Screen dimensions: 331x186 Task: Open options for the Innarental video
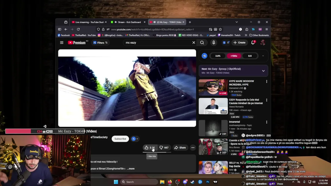(x=267, y=122)
